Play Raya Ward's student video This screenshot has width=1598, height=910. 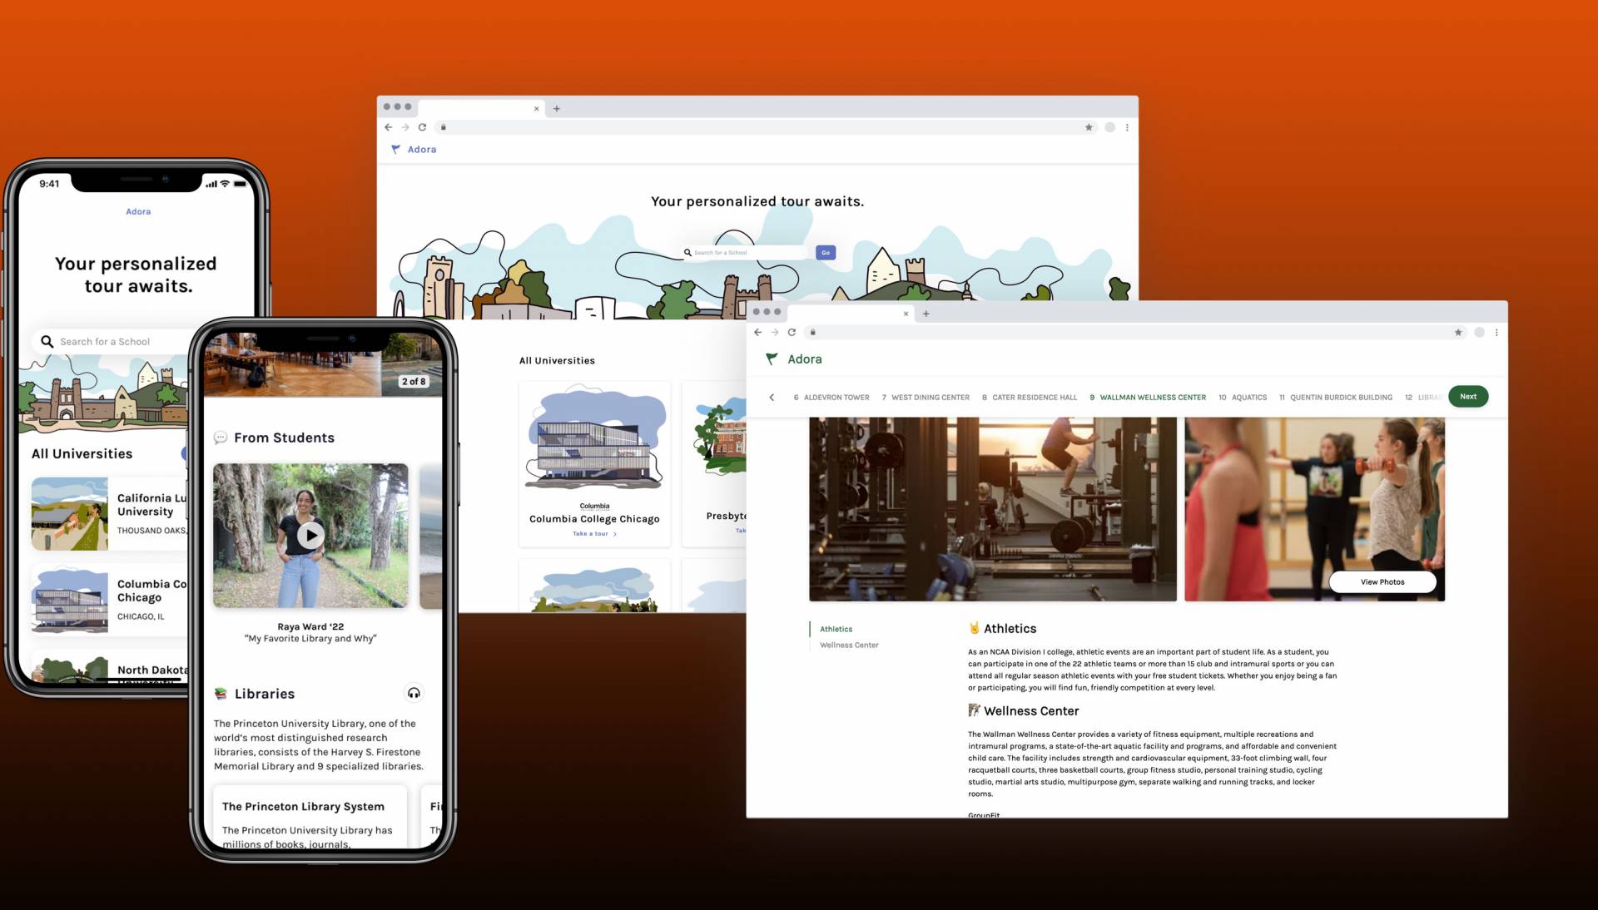(x=310, y=535)
